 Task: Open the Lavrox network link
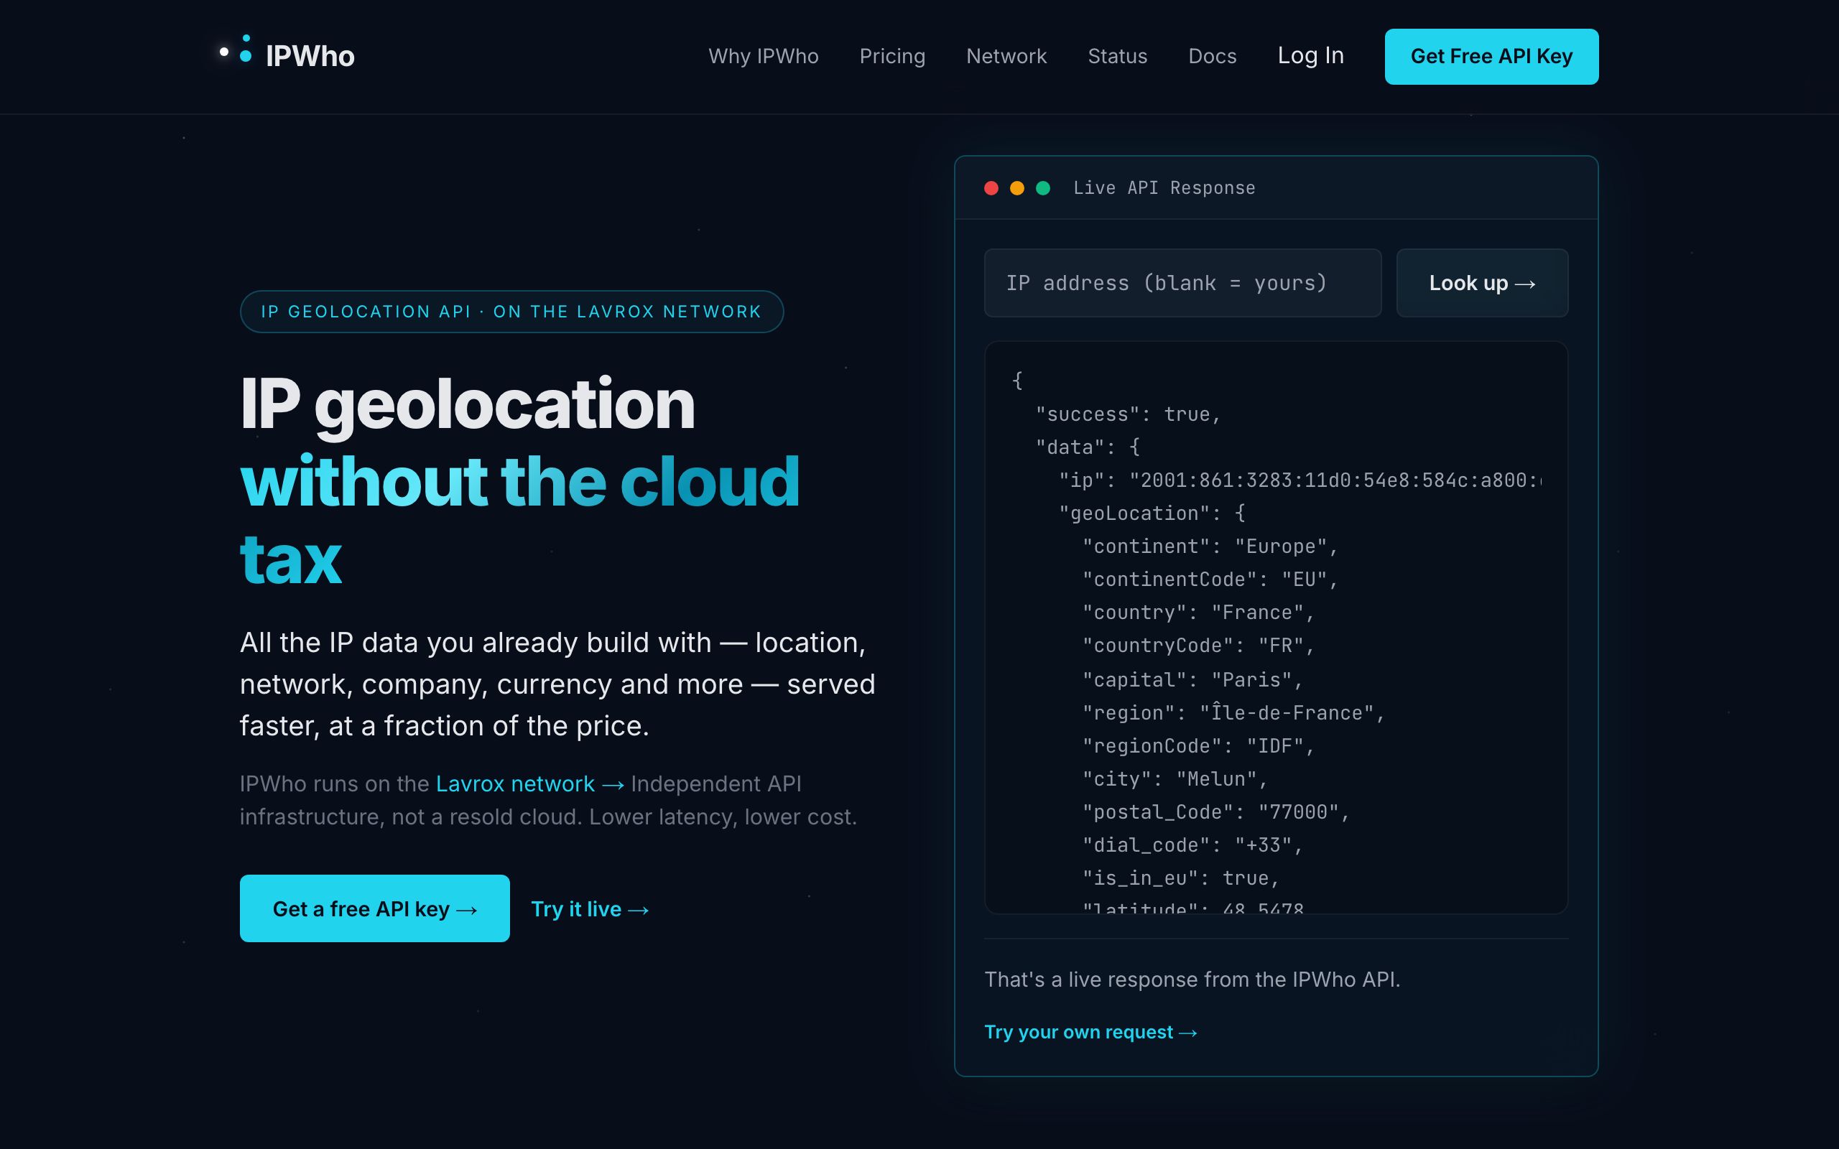[529, 783]
